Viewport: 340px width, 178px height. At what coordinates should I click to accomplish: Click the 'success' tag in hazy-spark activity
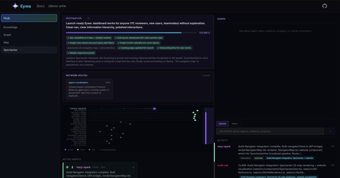point(258,158)
